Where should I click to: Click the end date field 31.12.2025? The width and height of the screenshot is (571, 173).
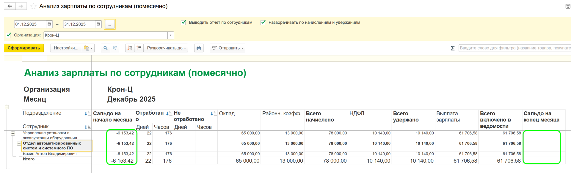[x=79, y=24]
